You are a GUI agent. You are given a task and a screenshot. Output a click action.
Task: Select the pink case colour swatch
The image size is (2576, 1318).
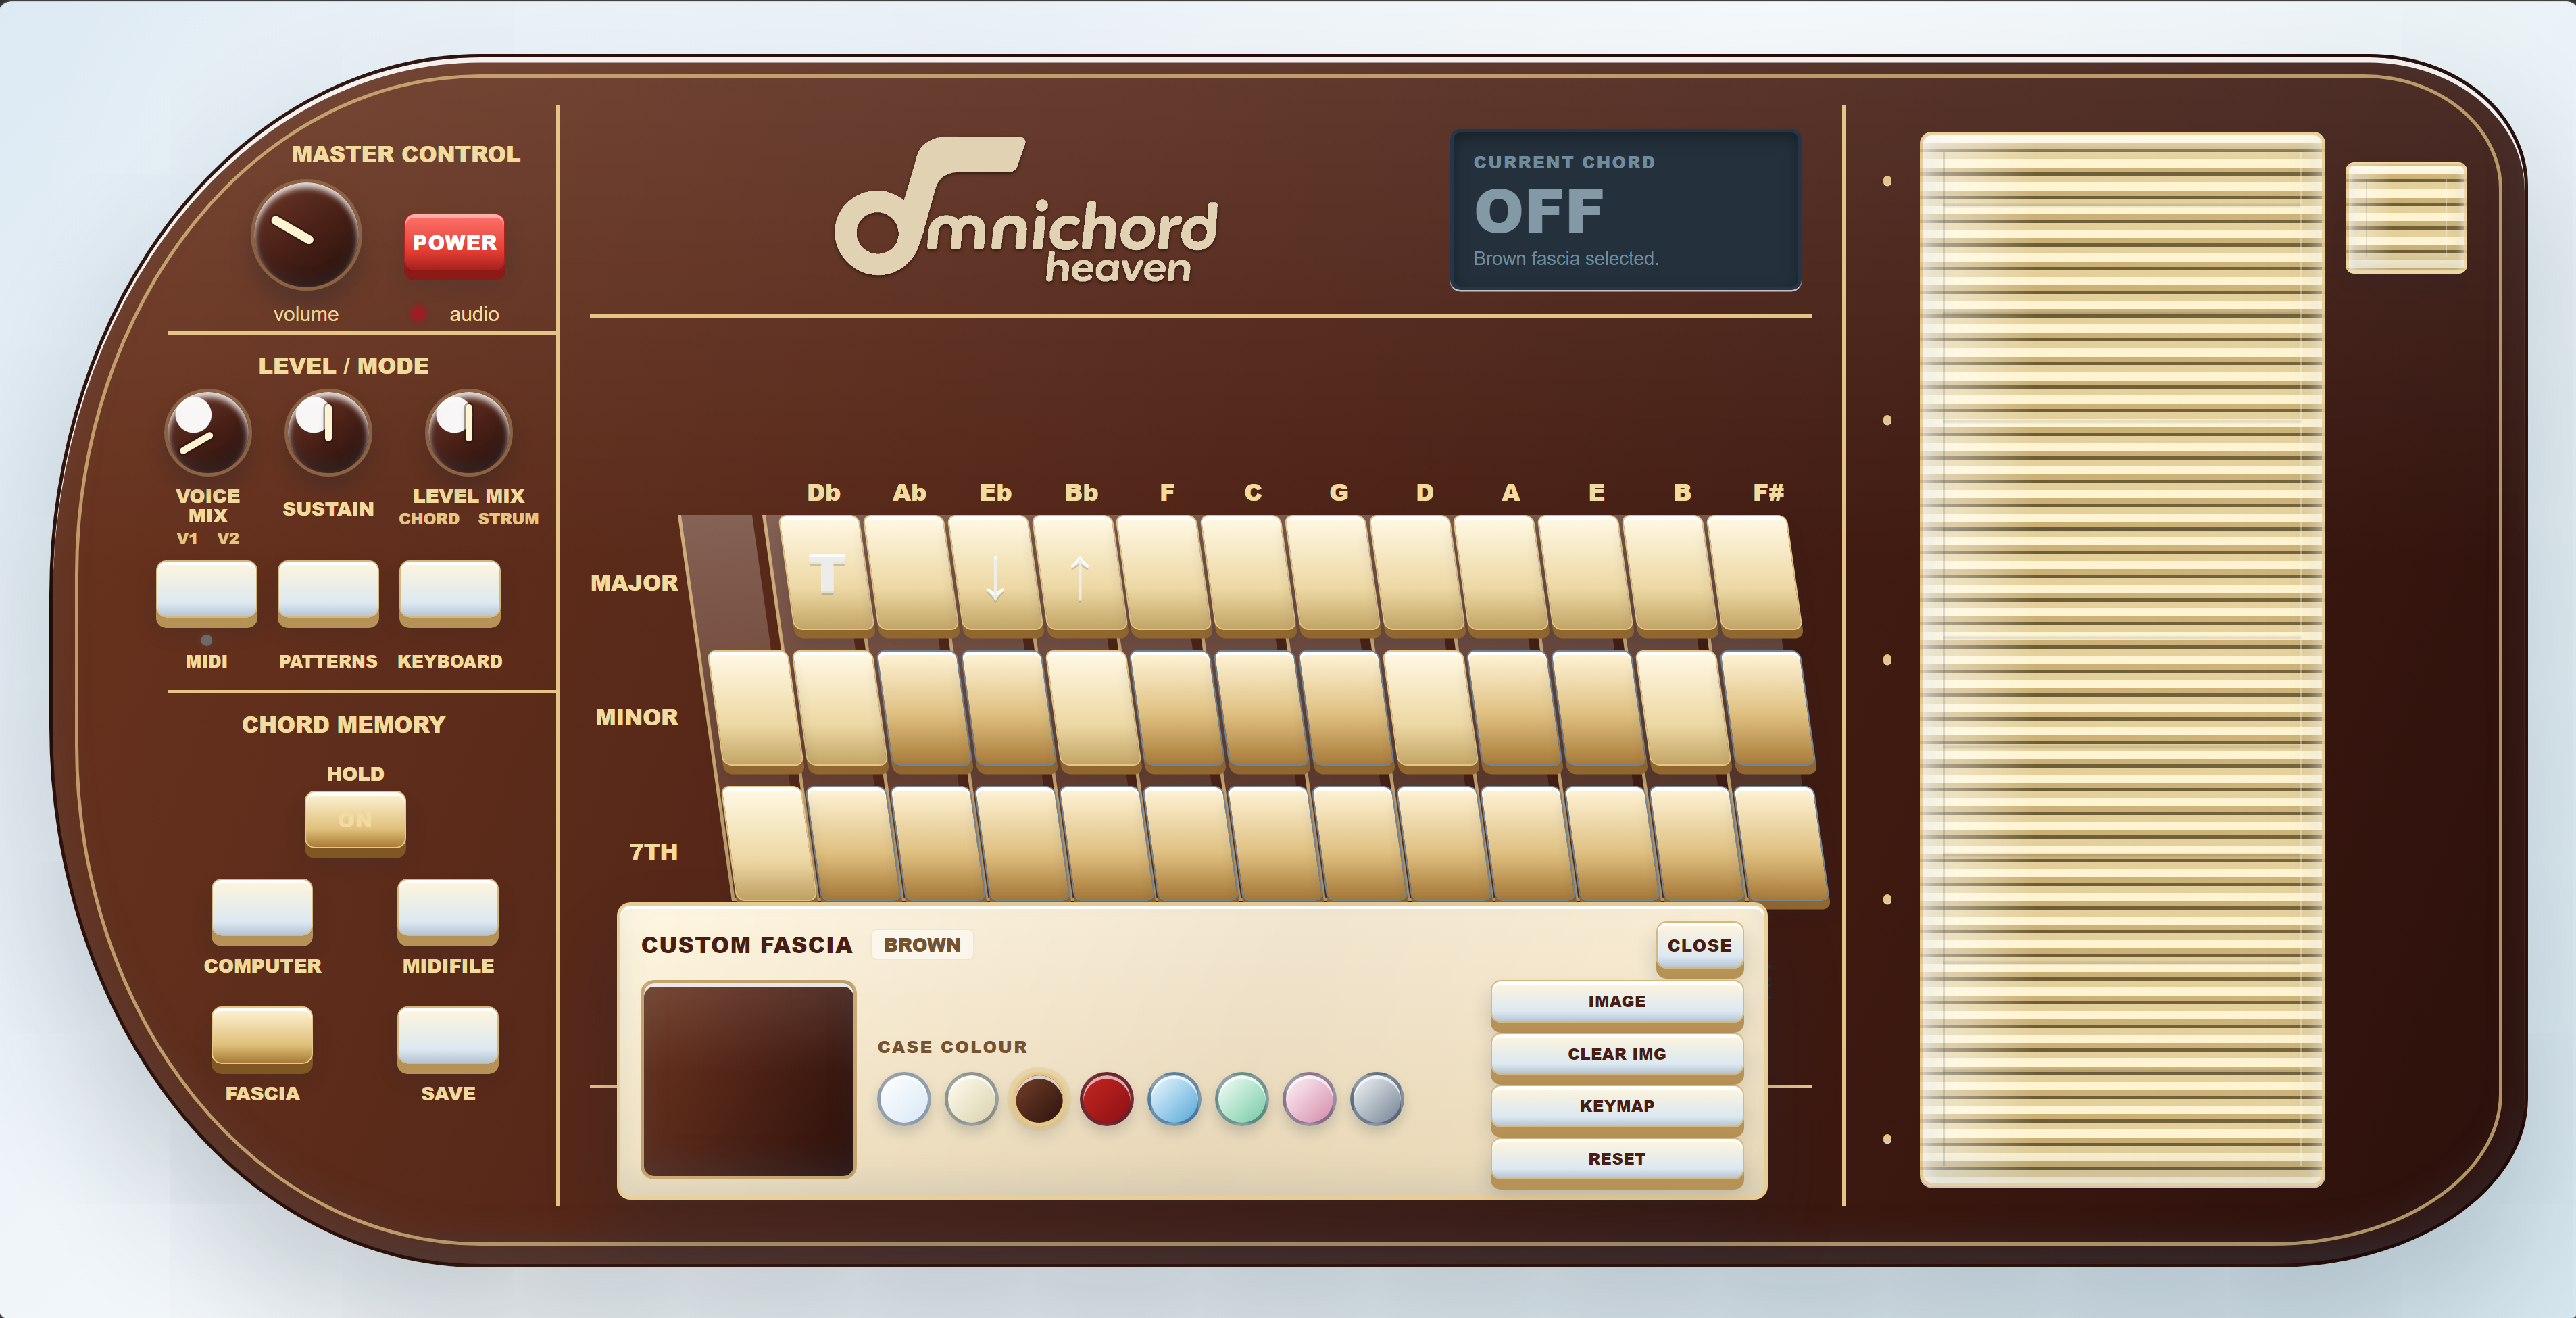tap(1309, 1099)
